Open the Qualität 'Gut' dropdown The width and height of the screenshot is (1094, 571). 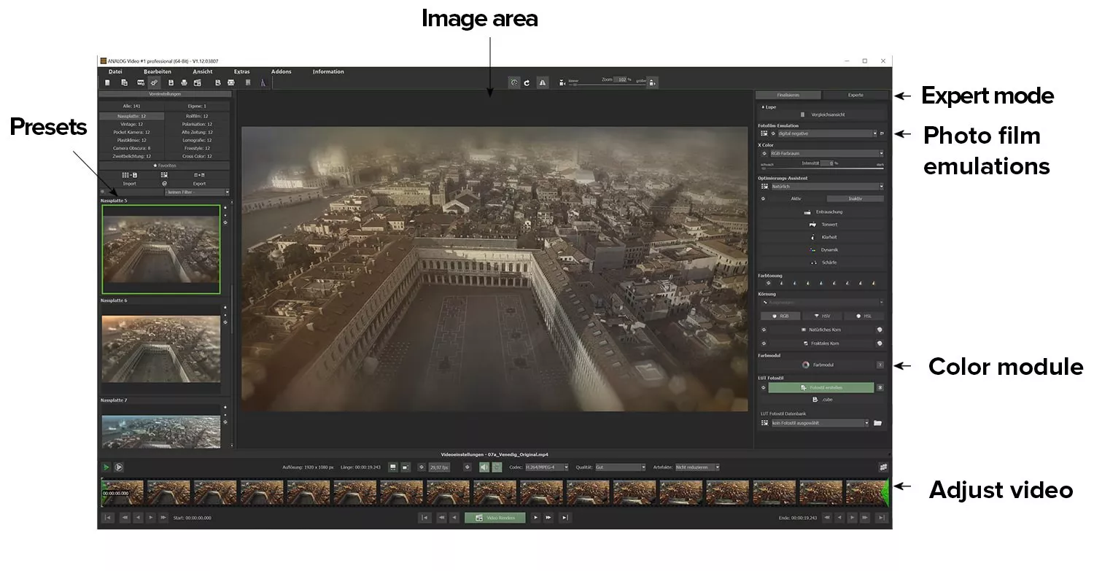(621, 467)
